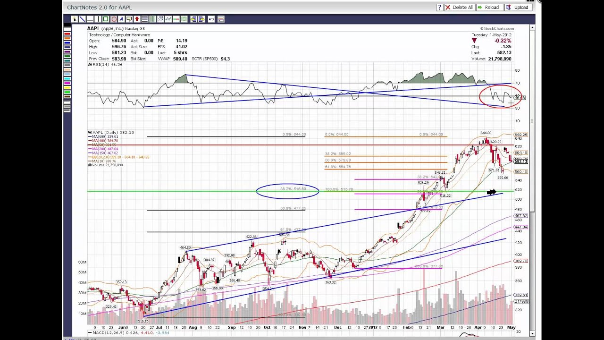
Task: Click the Tuesday 1-May-2012 date text
Action: [x=492, y=35]
